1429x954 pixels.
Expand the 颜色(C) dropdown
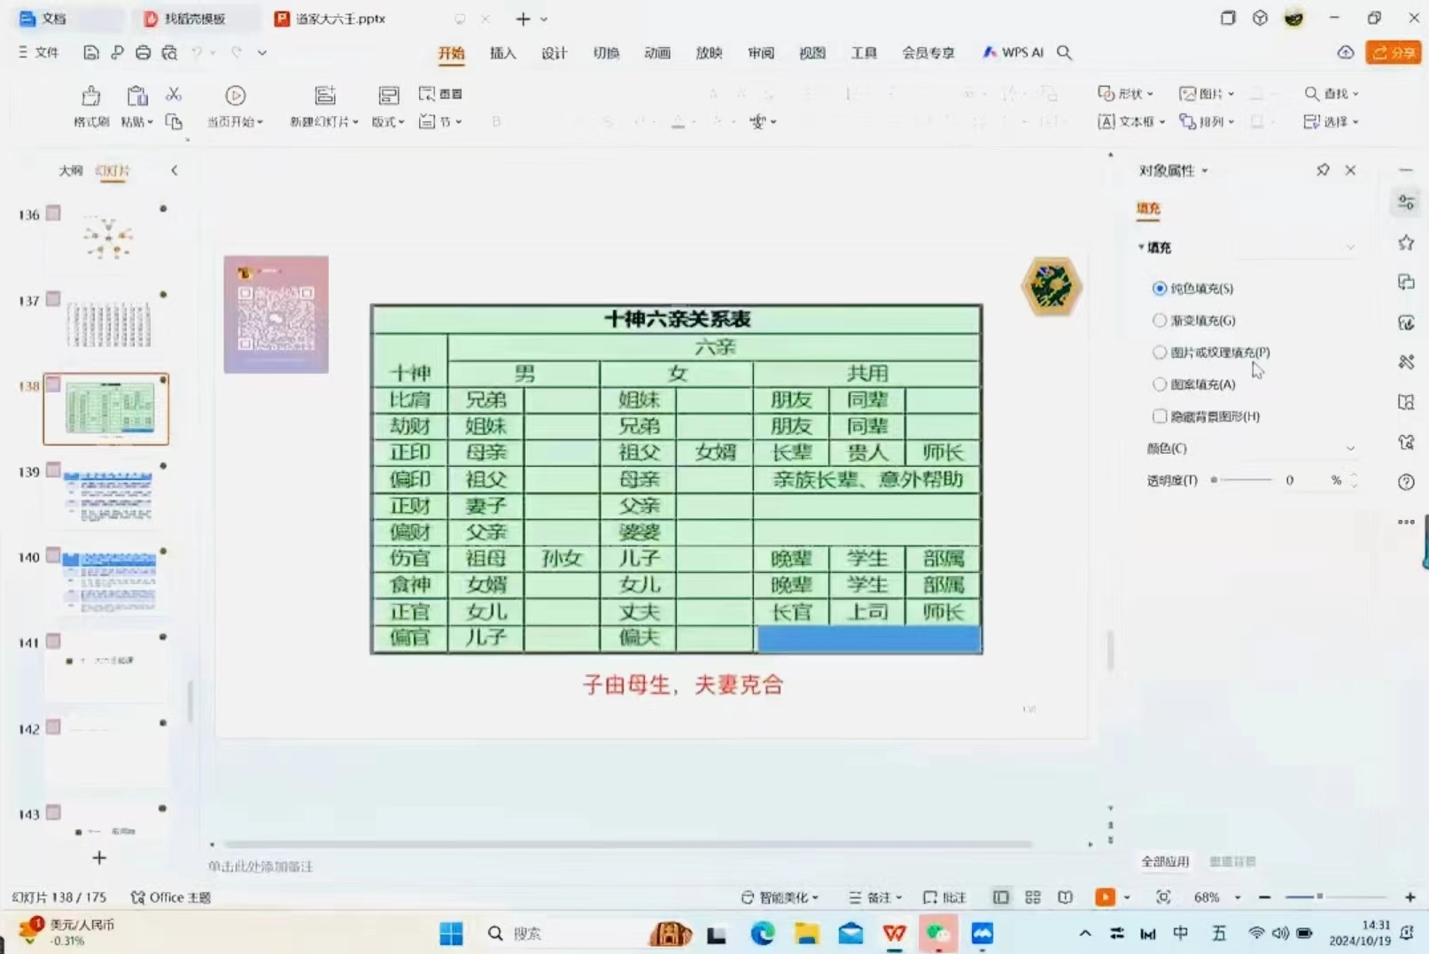coord(1350,448)
